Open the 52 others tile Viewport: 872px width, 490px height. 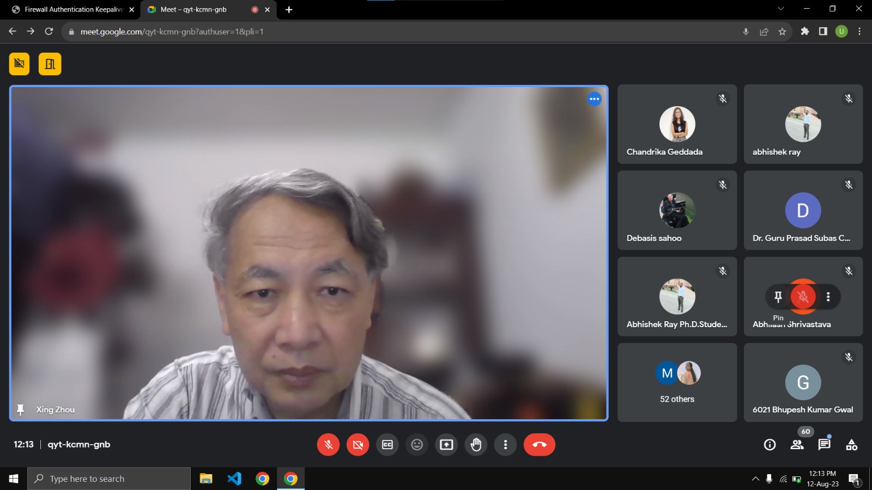point(677,382)
